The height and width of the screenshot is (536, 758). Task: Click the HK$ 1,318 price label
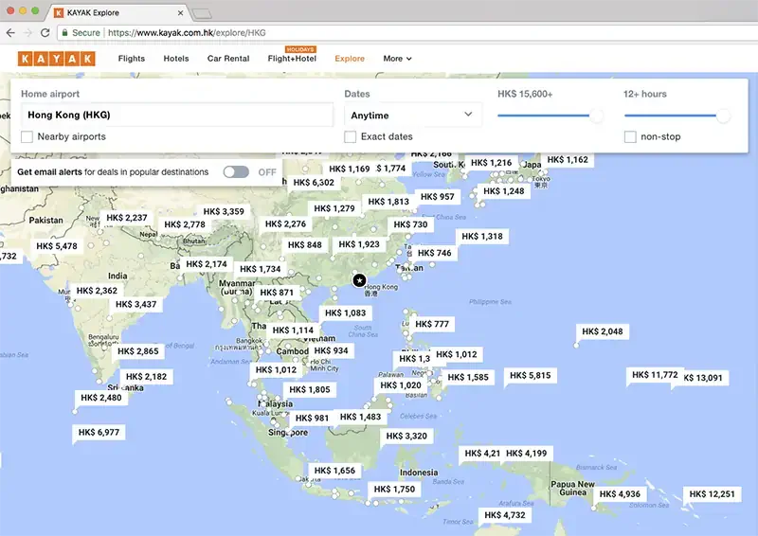point(482,237)
